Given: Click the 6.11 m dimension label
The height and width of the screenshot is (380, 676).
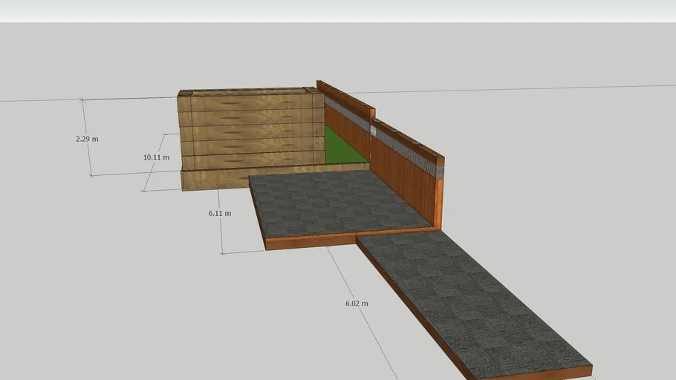Looking at the screenshot, I should [x=219, y=213].
